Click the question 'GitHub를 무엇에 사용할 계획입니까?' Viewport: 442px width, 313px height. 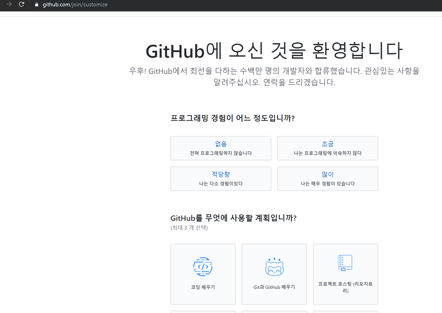click(234, 218)
